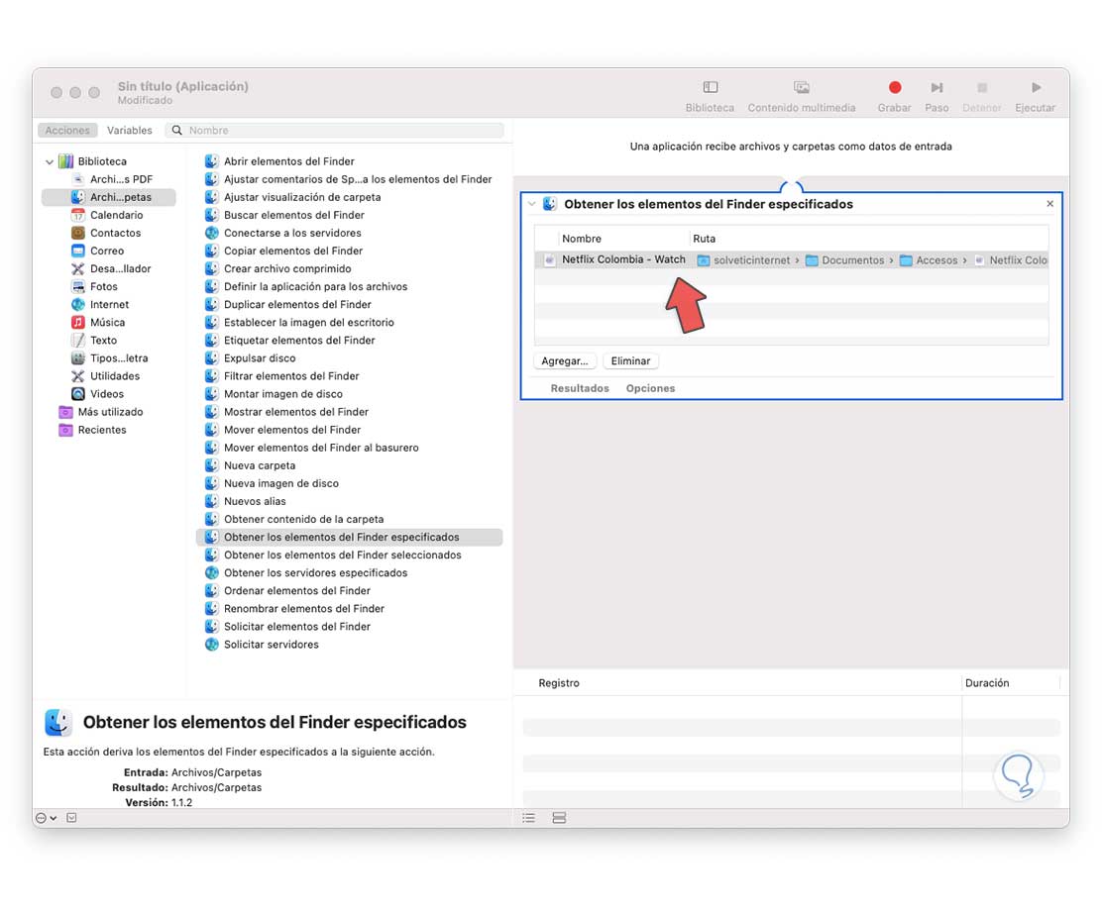Select action Obtener los servidores especificados

(306, 573)
